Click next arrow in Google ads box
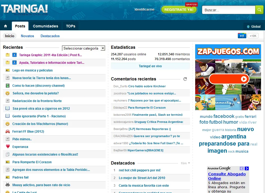 tap(247, 168)
